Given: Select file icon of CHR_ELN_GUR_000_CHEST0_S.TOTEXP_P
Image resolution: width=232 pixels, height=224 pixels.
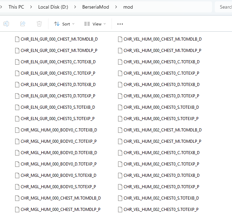Looking at the screenshot, I should [17, 119].
